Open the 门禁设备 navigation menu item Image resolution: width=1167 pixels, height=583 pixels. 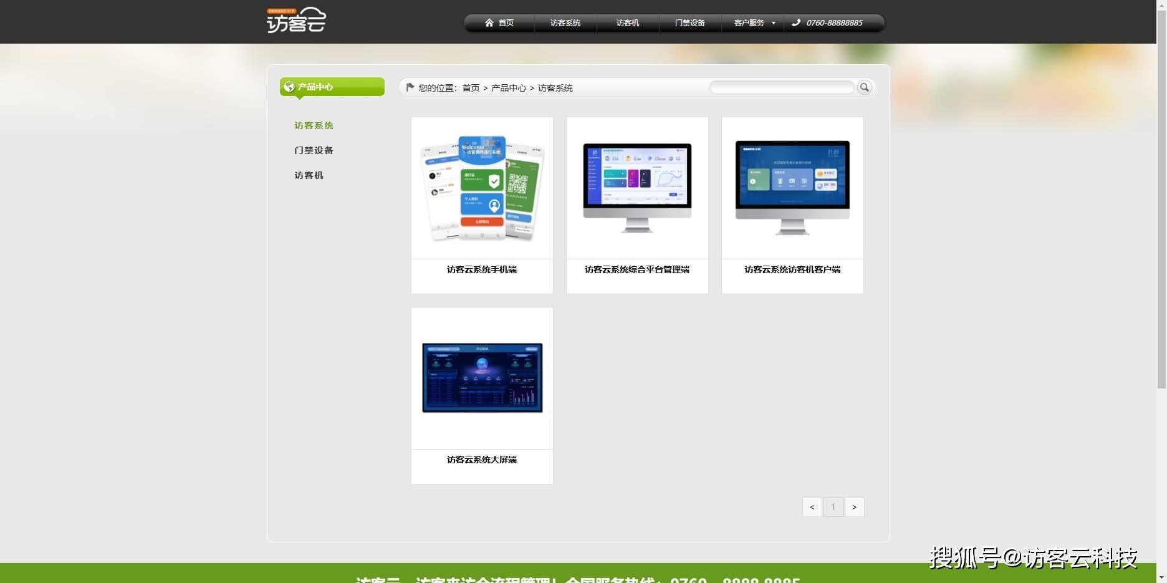[689, 23]
